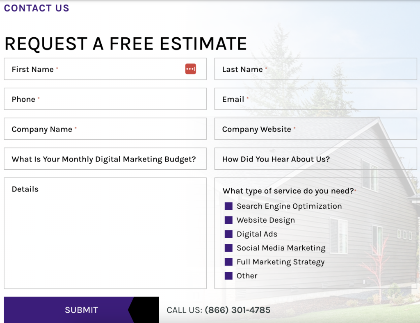Call the (866) 301-4785 phone link
420x323 pixels.
click(x=237, y=310)
